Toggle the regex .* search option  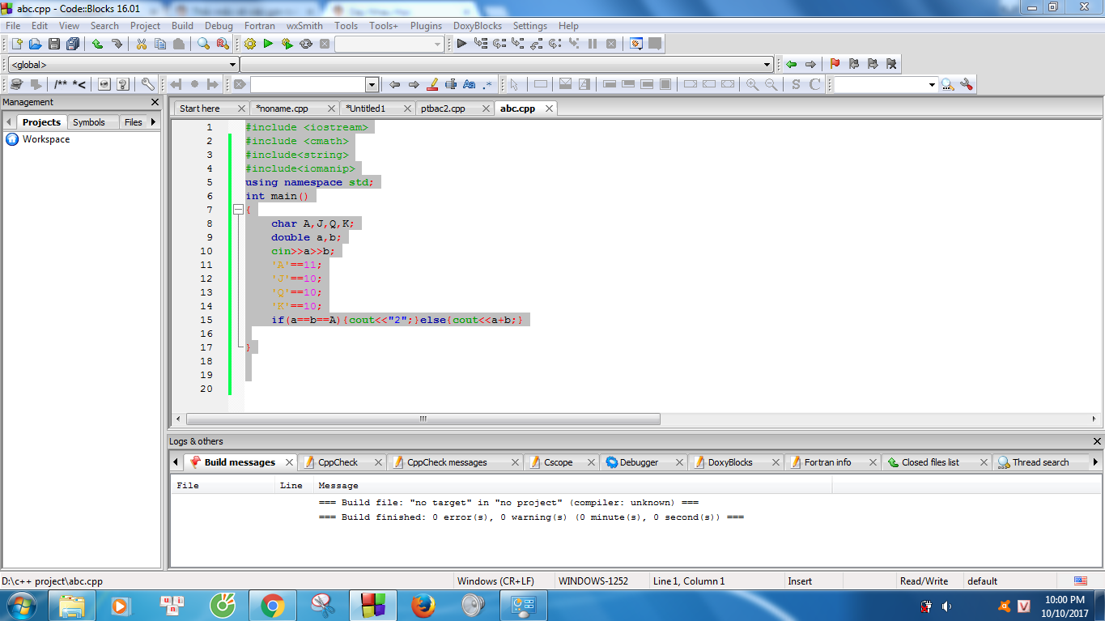487,84
